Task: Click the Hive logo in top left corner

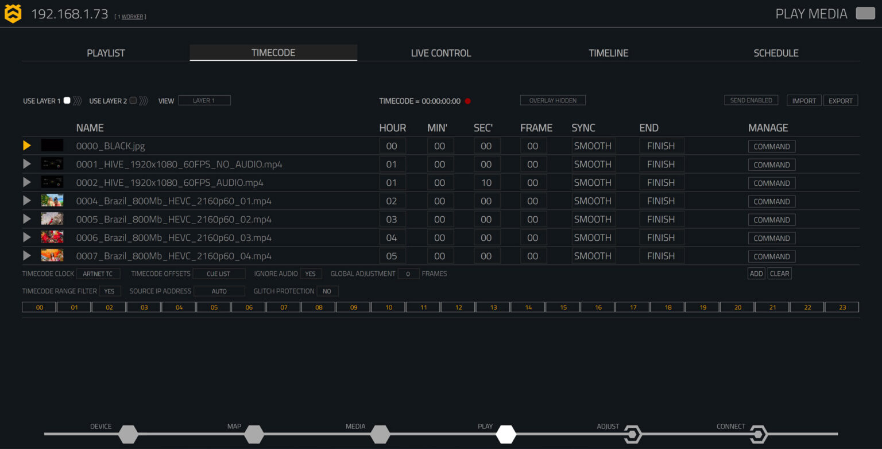Action: pos(12,13)
